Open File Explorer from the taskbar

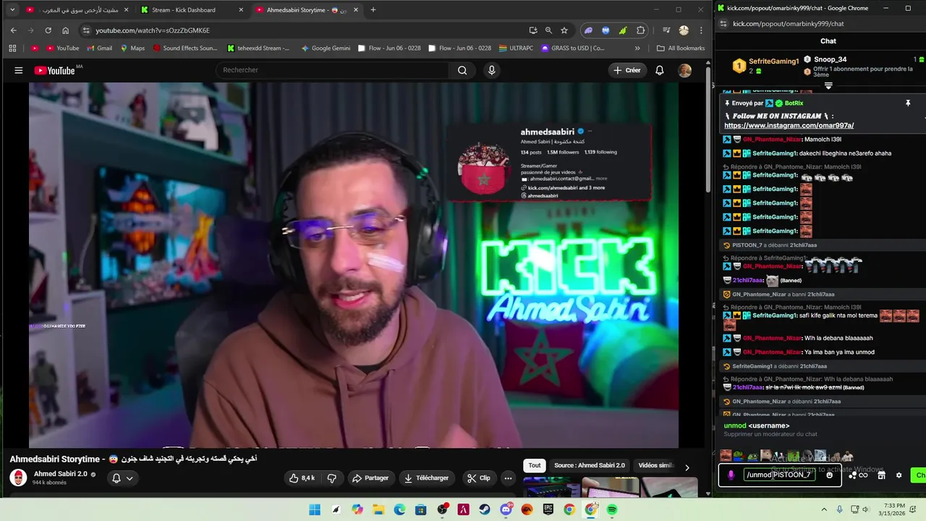coord(378,510)
